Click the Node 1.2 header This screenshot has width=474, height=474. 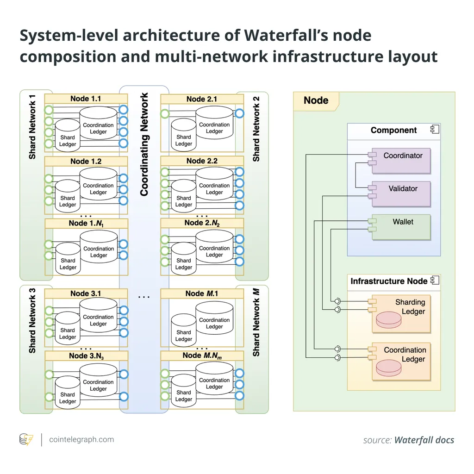[x=86, y=161]
